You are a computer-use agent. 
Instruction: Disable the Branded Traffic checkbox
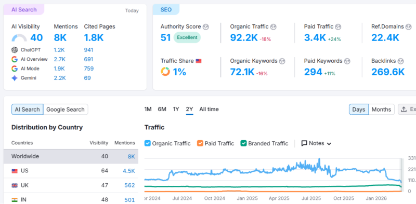coord(243,143)
